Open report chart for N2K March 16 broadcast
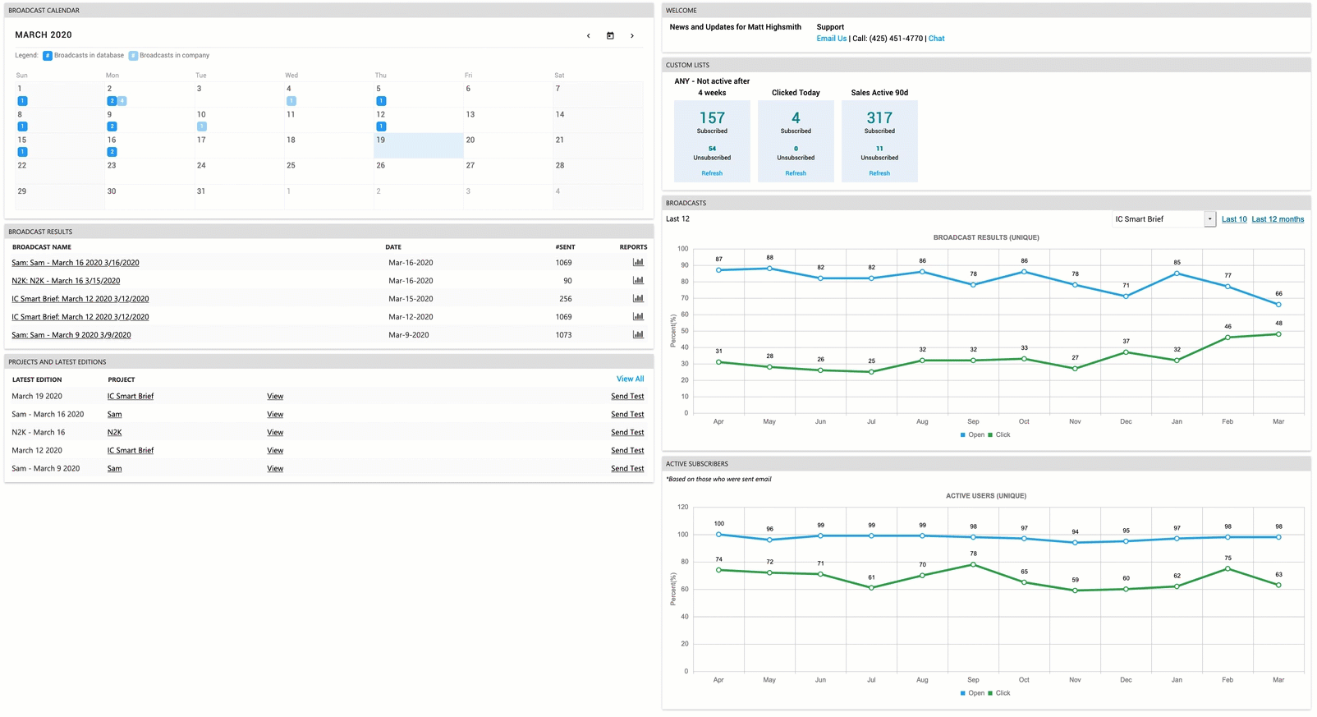Screen dimensions: 1317x717 [638, 281]
